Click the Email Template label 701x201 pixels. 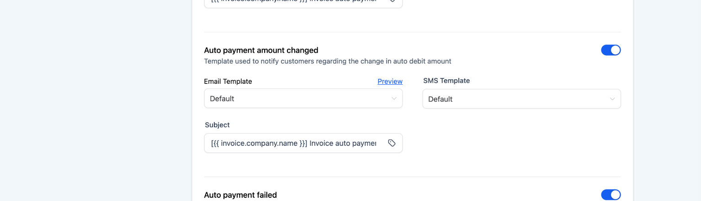(228, 81)
